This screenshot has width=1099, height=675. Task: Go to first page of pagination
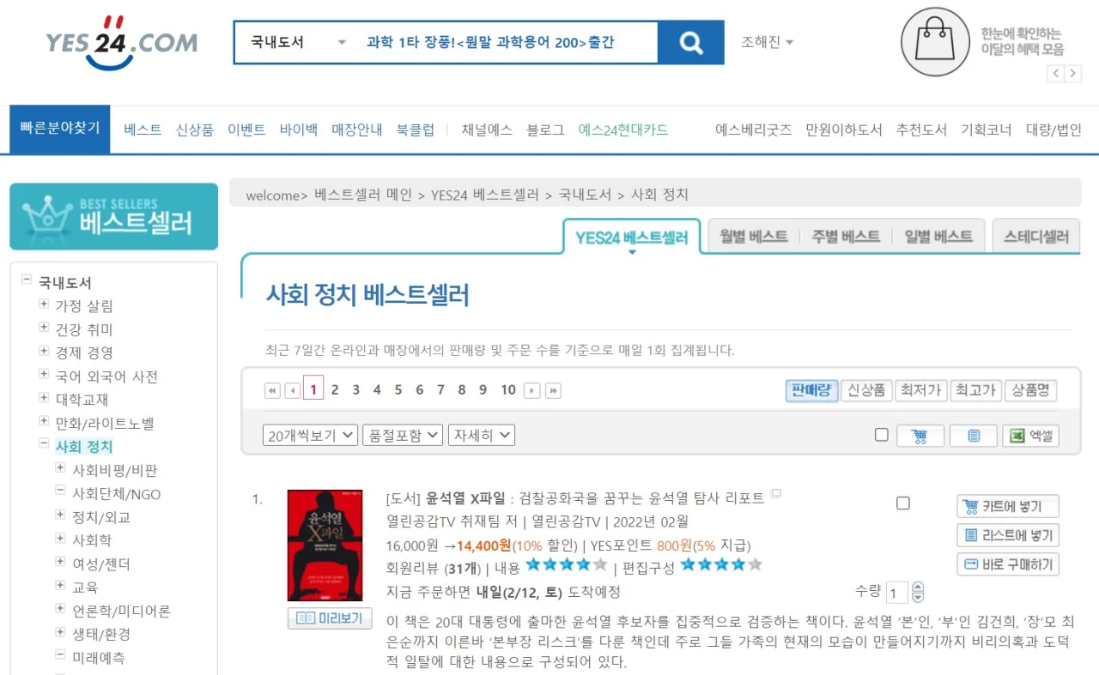tap(272, 390)
